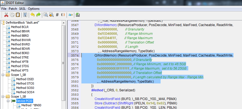Redo with the green arrow icon
This screenshot has width=242, height=109.
(38, 15)
